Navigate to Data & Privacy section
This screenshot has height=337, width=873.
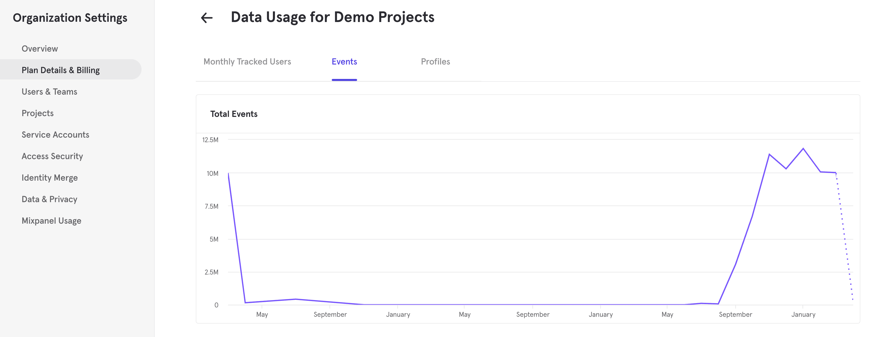[49, 199]
